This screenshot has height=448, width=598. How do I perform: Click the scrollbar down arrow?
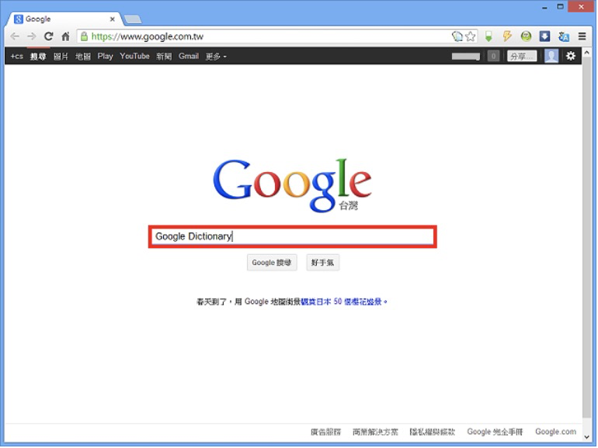coord(587,437)
